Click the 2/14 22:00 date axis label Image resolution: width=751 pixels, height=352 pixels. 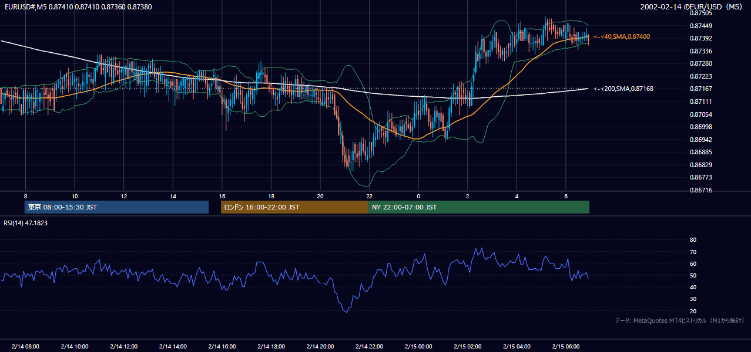click(x=369, y=346)
